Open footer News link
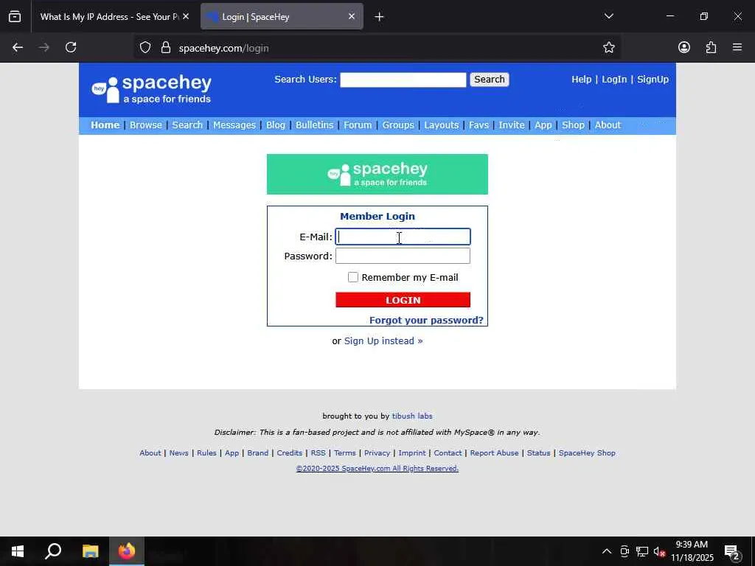This screenshot has width=755, height=566. click(178, 453)
